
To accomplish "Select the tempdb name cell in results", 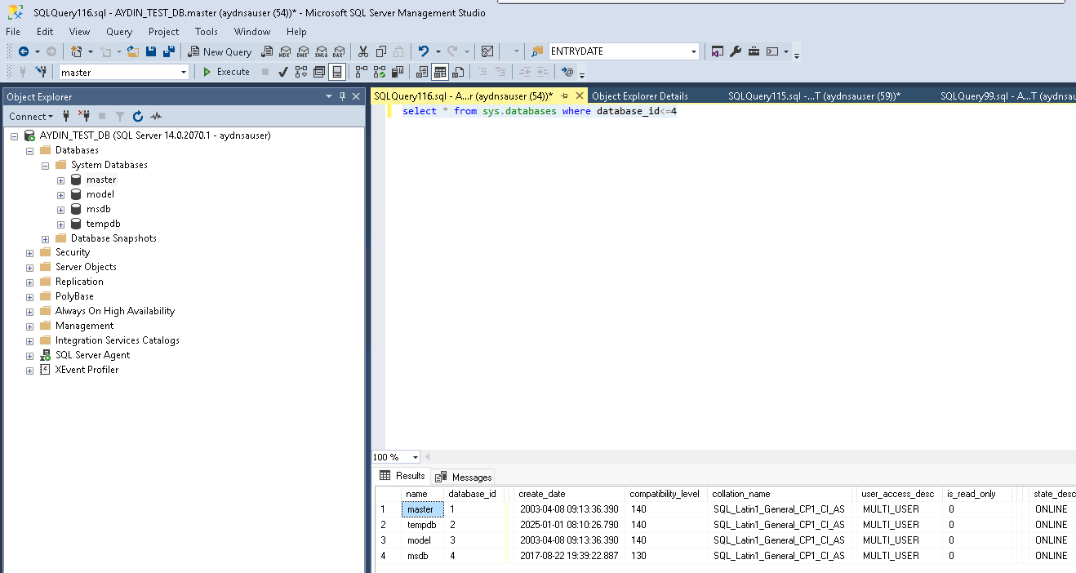I will pyautogui.click(x=422, y=525).
